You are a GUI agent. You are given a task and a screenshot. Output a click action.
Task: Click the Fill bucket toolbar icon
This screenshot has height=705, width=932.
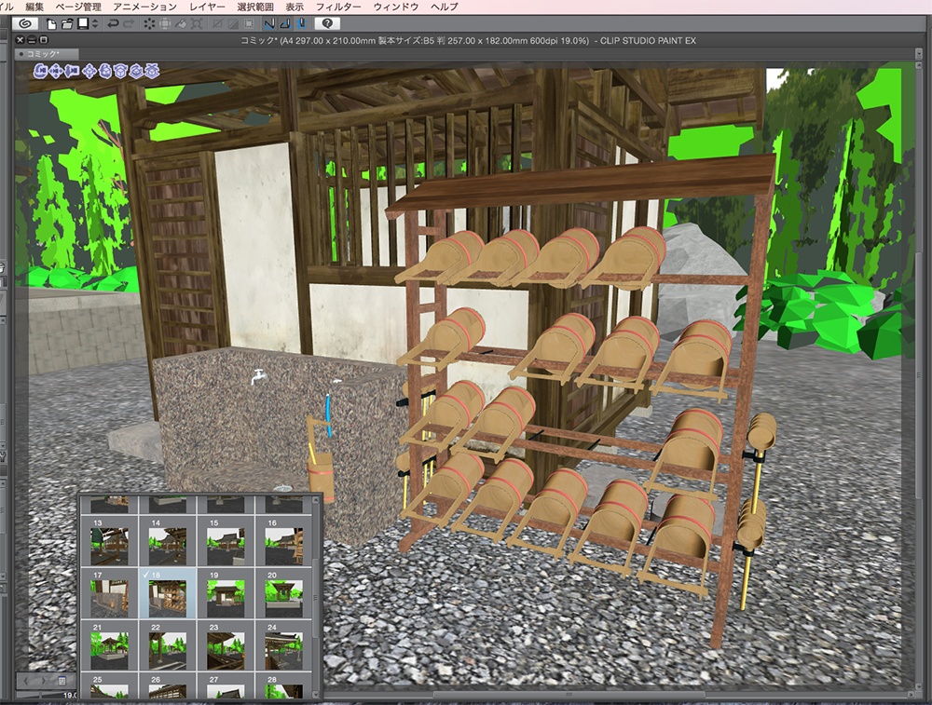pyautogui.click(x=181, y=24)
